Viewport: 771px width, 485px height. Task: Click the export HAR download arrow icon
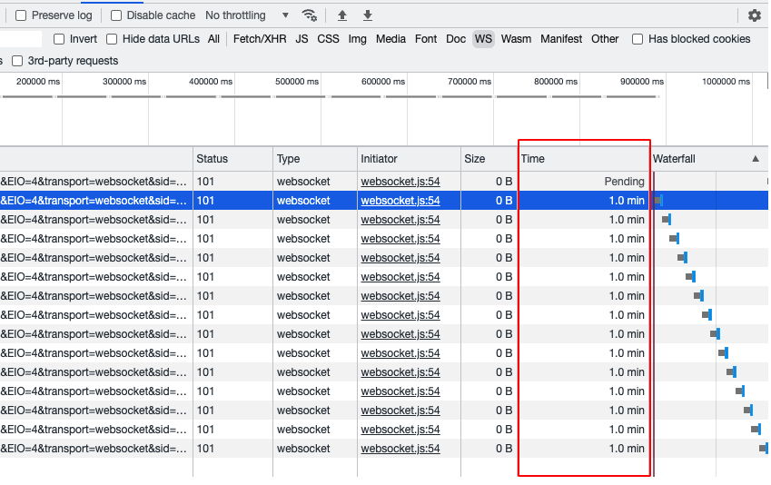click(x=367, y=15)
